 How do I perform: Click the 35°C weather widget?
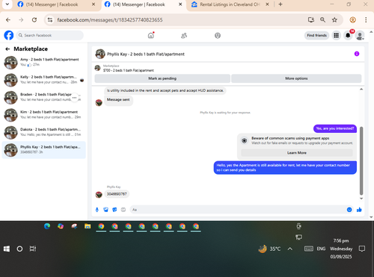(x=269, y=249)
